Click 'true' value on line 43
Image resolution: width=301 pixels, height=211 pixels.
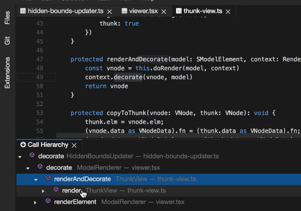(x=132, y=23)
